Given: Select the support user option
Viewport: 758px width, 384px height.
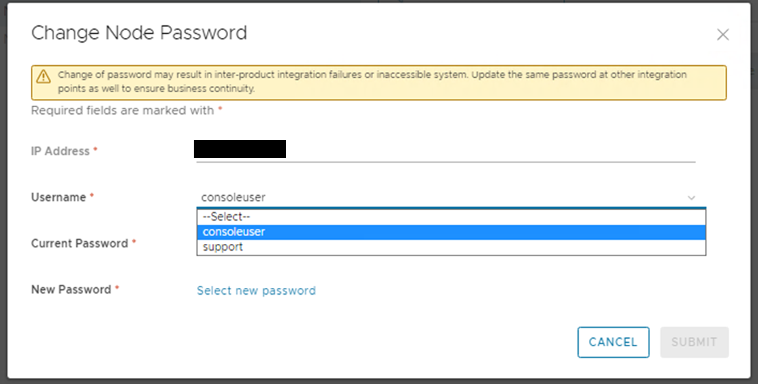Looking at the screenshot, I should [451, 247].
